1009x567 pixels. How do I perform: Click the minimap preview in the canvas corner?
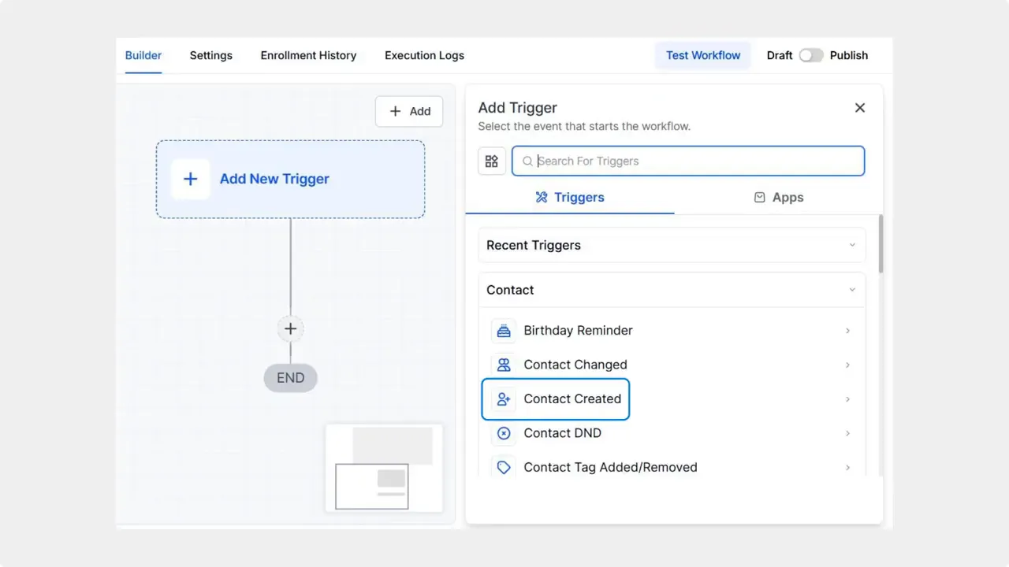click(x=384, y=468)
